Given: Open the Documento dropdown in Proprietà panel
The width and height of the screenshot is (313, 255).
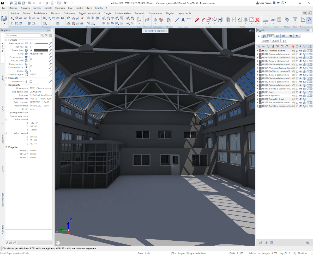Looking at the screenshot, I should click(39, 35).
